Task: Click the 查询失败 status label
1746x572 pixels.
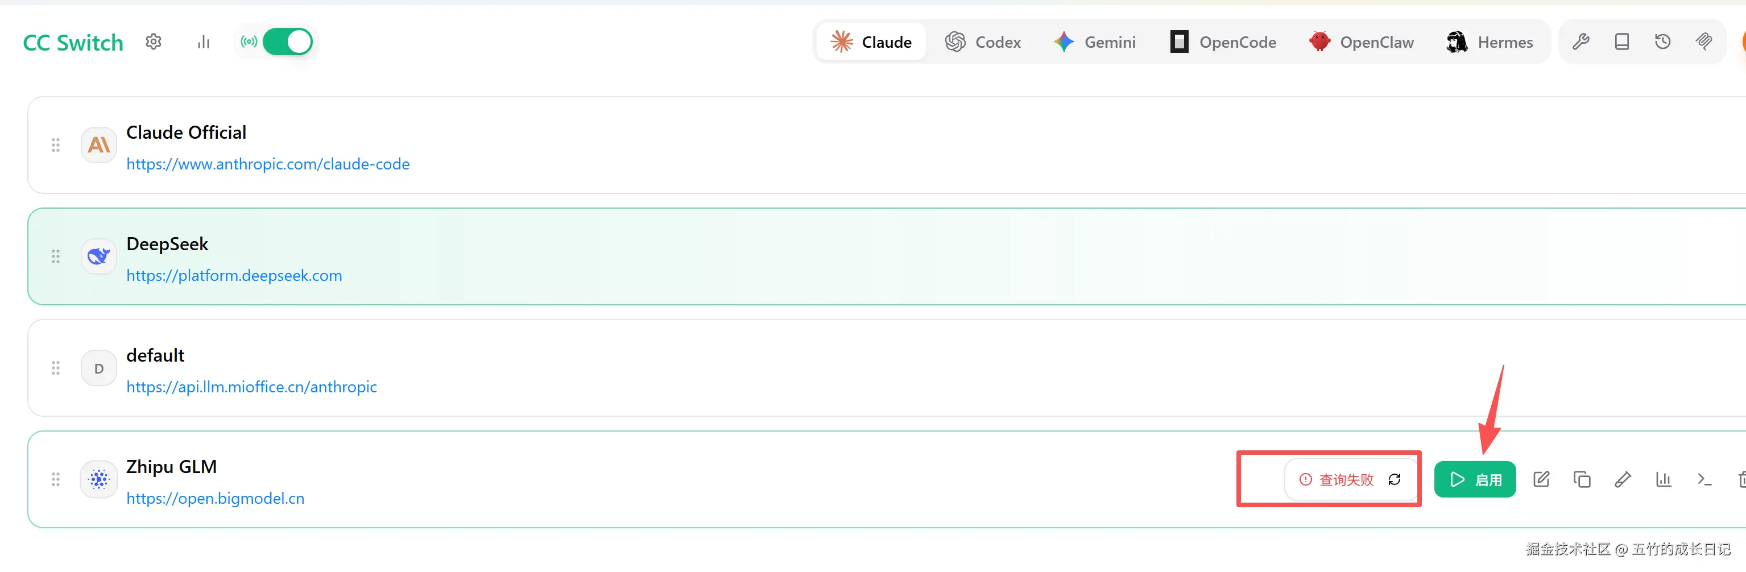Action: tap(1346, 480)
